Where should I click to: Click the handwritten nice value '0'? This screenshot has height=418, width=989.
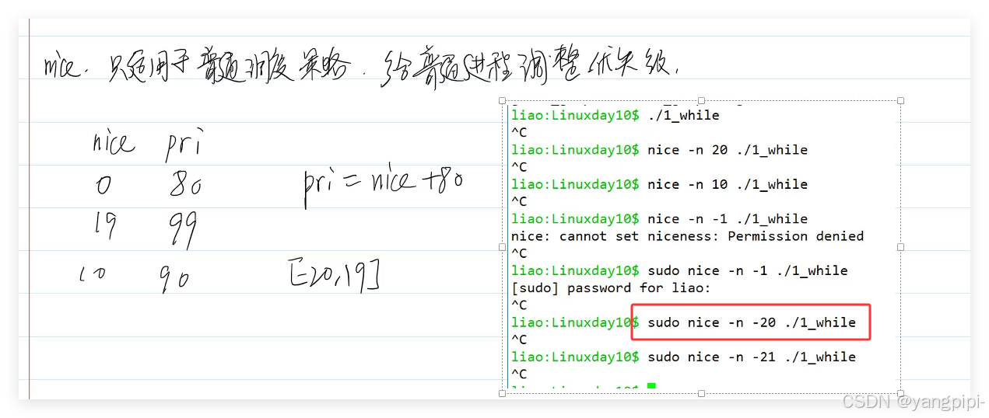tap(103, 185)
